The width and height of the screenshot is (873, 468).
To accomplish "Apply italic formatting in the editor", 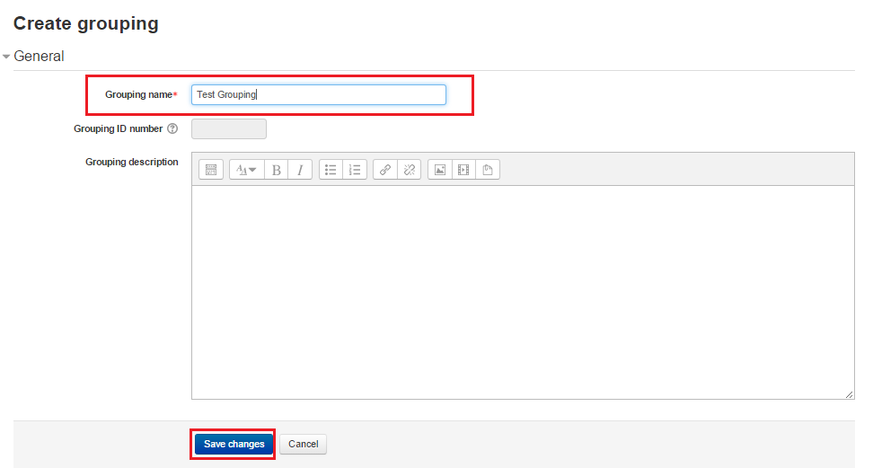I will point(300,170).
